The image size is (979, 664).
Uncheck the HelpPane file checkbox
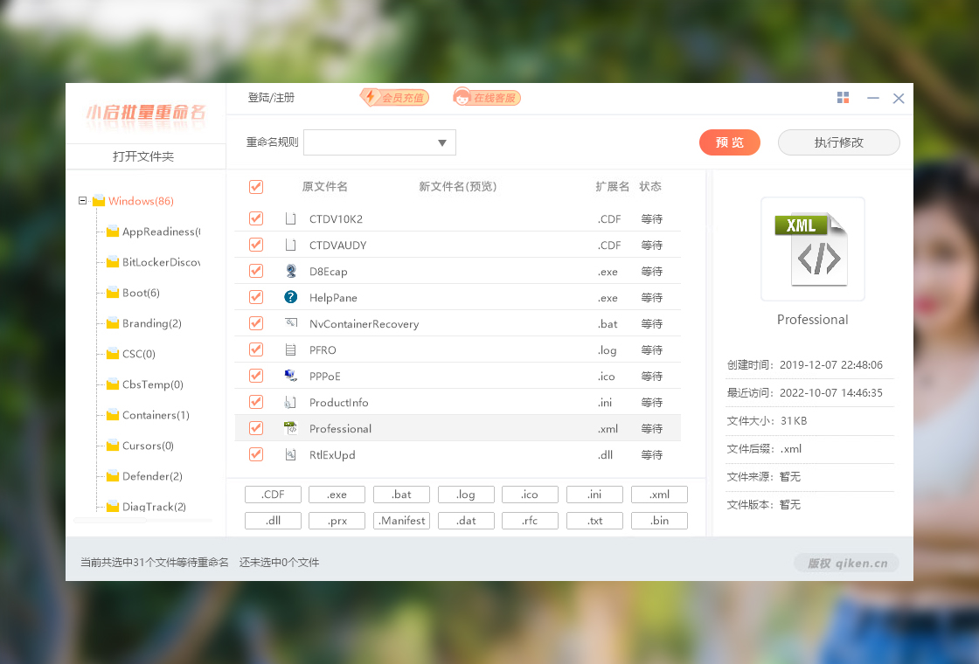pyautogui.click(x=256, y=297)
